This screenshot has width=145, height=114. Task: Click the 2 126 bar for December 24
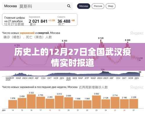pyautogui.click(x=106, y=104)
